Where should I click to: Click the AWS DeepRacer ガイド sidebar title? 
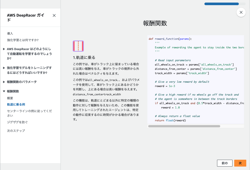coord(26,17)
